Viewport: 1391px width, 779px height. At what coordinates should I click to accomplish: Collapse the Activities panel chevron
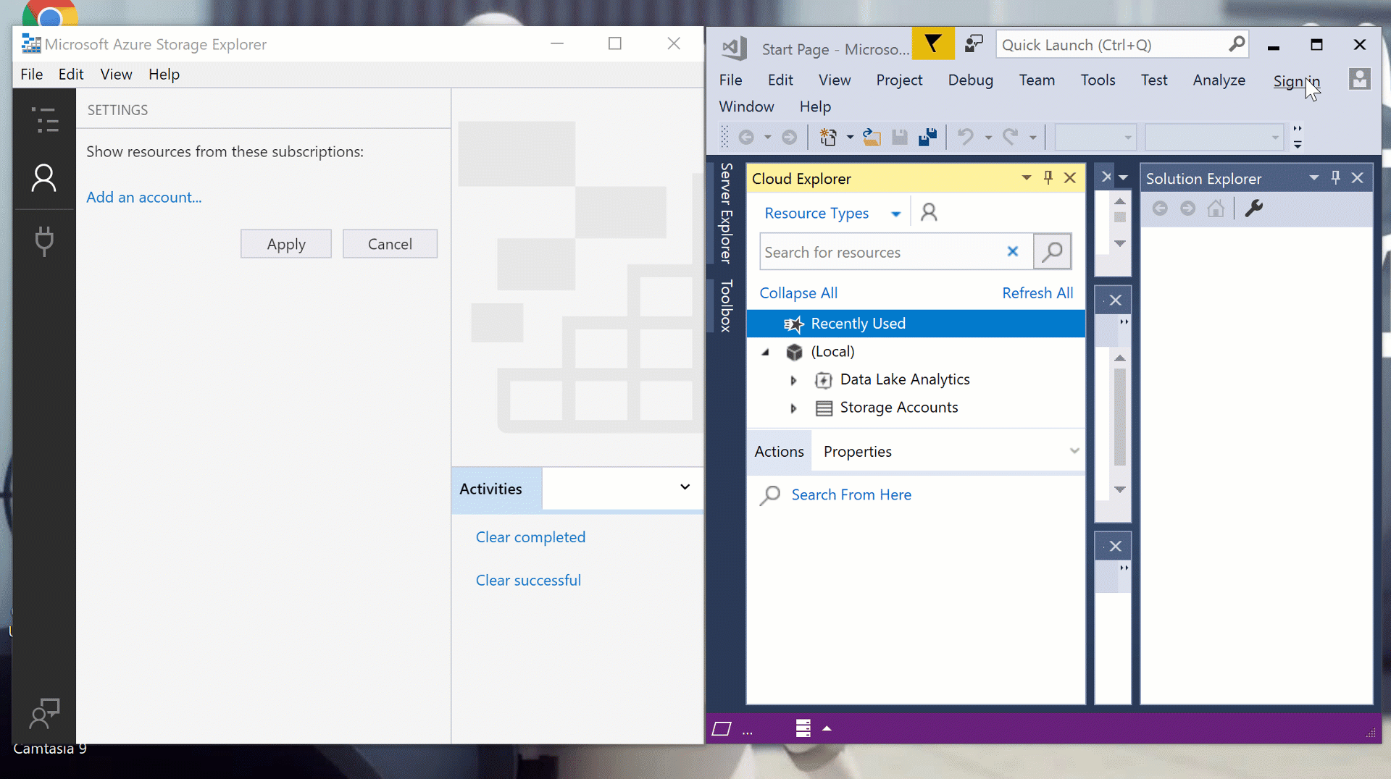[x=685, y=487]
